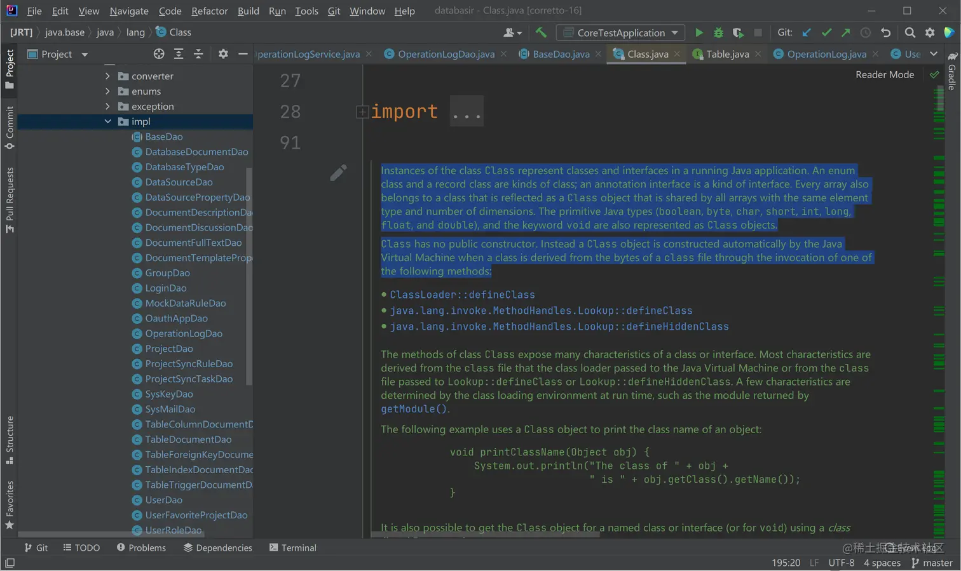Start debugging with the bug icon
The width and height of the screenshot is (961, 571).
pos(718,32)
